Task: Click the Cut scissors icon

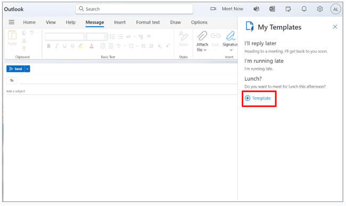Action: [24, 40]
